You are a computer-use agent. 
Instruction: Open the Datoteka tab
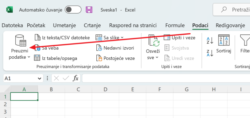point(12,25)
